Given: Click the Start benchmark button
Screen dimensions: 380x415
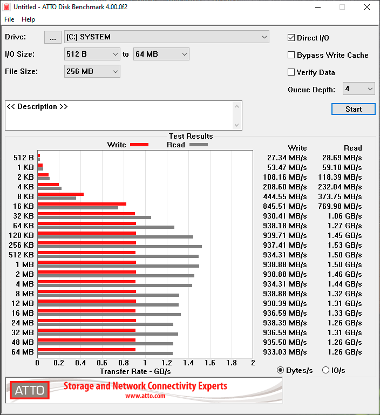Looking at the screenshot, I should pyautogui.click(x=354, y=109).
